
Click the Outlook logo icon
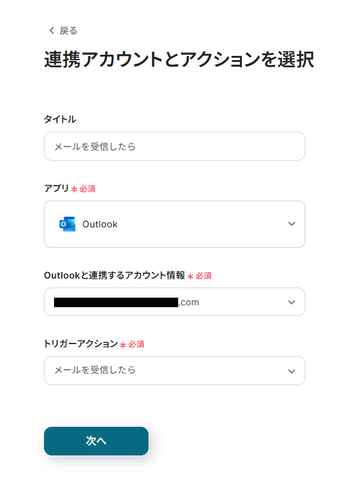67,224
